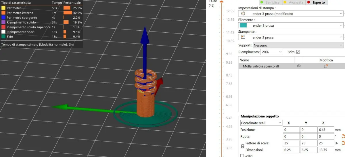Viewport: 345px width, 157px height.
Task: Click the Fattore di scala Z field
Action: tap(326, 143)
